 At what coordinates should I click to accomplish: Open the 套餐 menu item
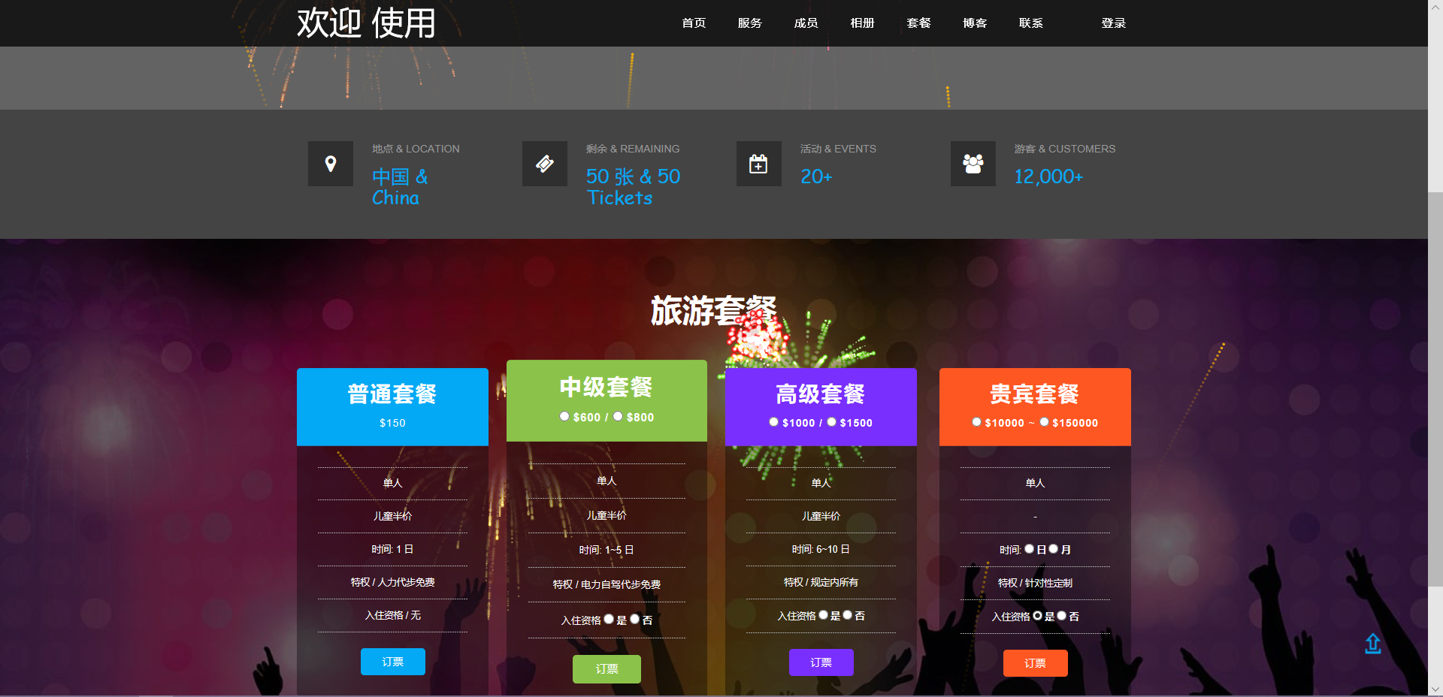(x=918, y=23)
